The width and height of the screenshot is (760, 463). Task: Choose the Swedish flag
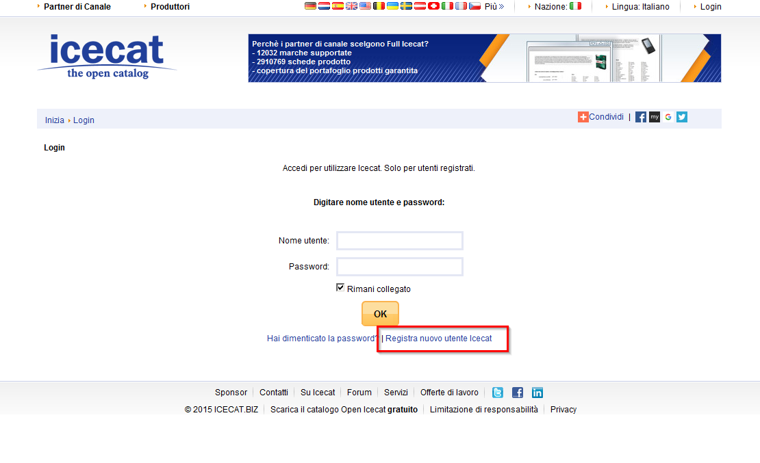[x=406, y=6]
